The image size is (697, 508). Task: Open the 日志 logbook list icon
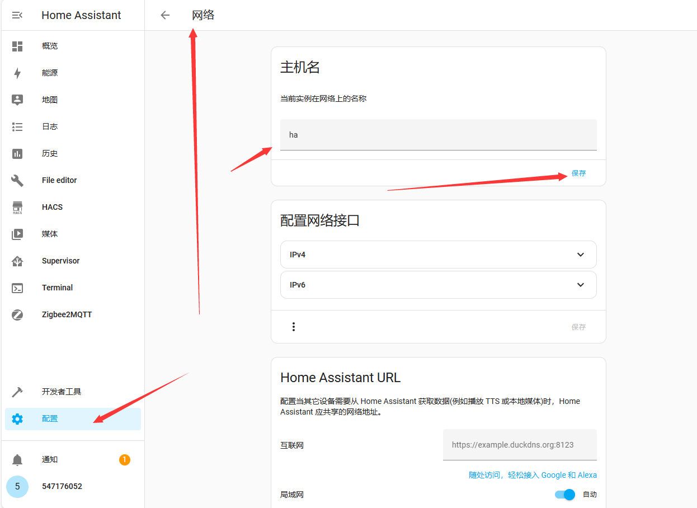pos(17,126)
